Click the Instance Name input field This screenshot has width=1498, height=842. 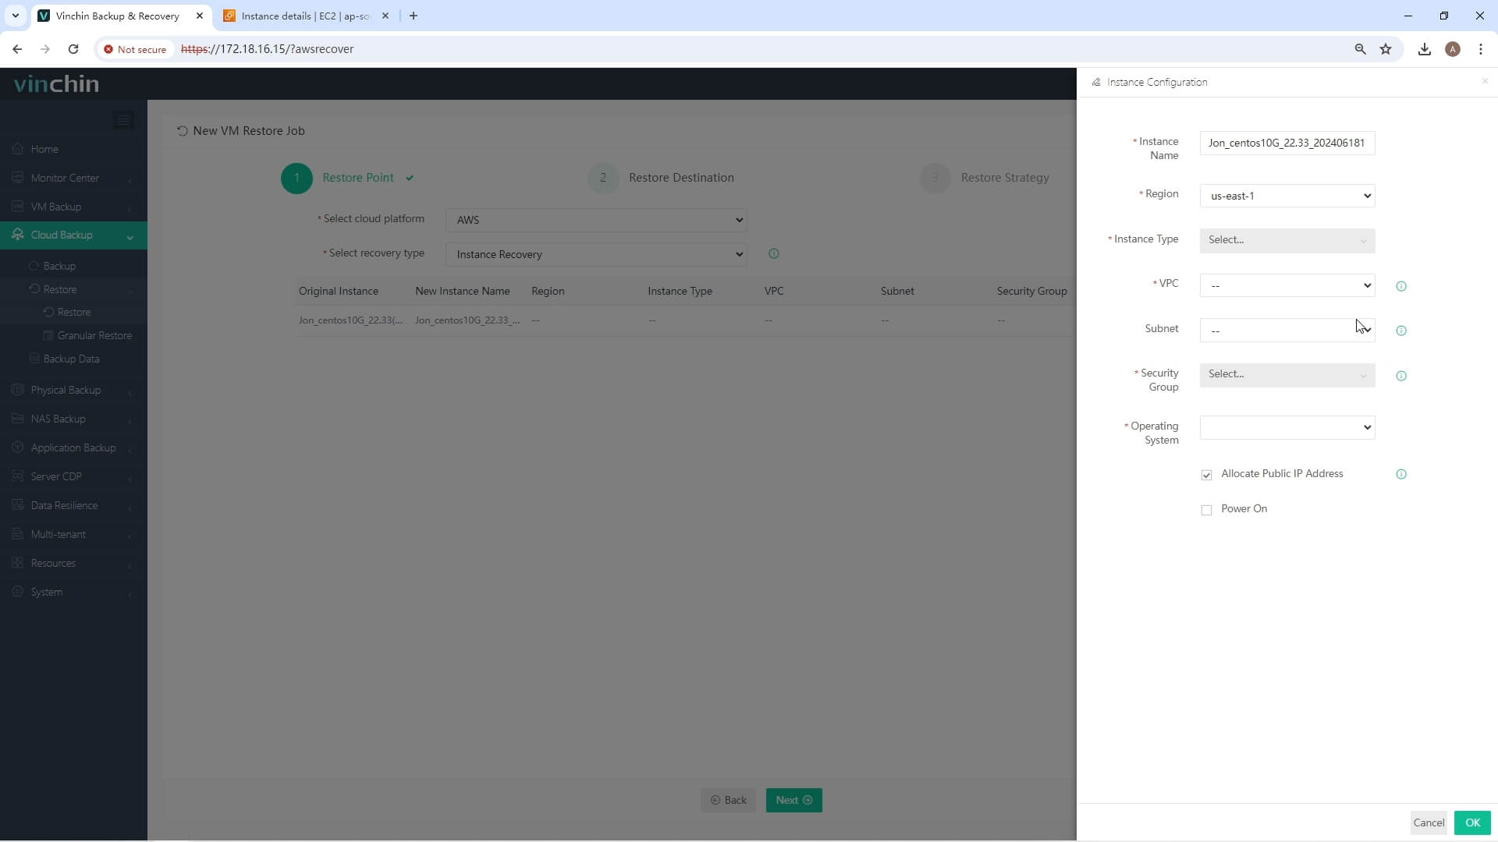click(x=1288, y=142)
